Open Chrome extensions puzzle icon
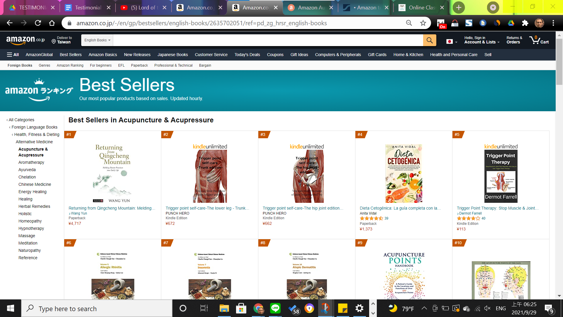This screenshot has height=317, width=563. (525, 23)
